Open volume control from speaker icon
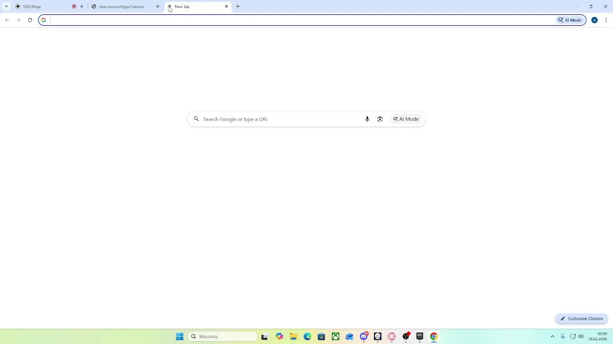613x344 pixels. [581, 336]
